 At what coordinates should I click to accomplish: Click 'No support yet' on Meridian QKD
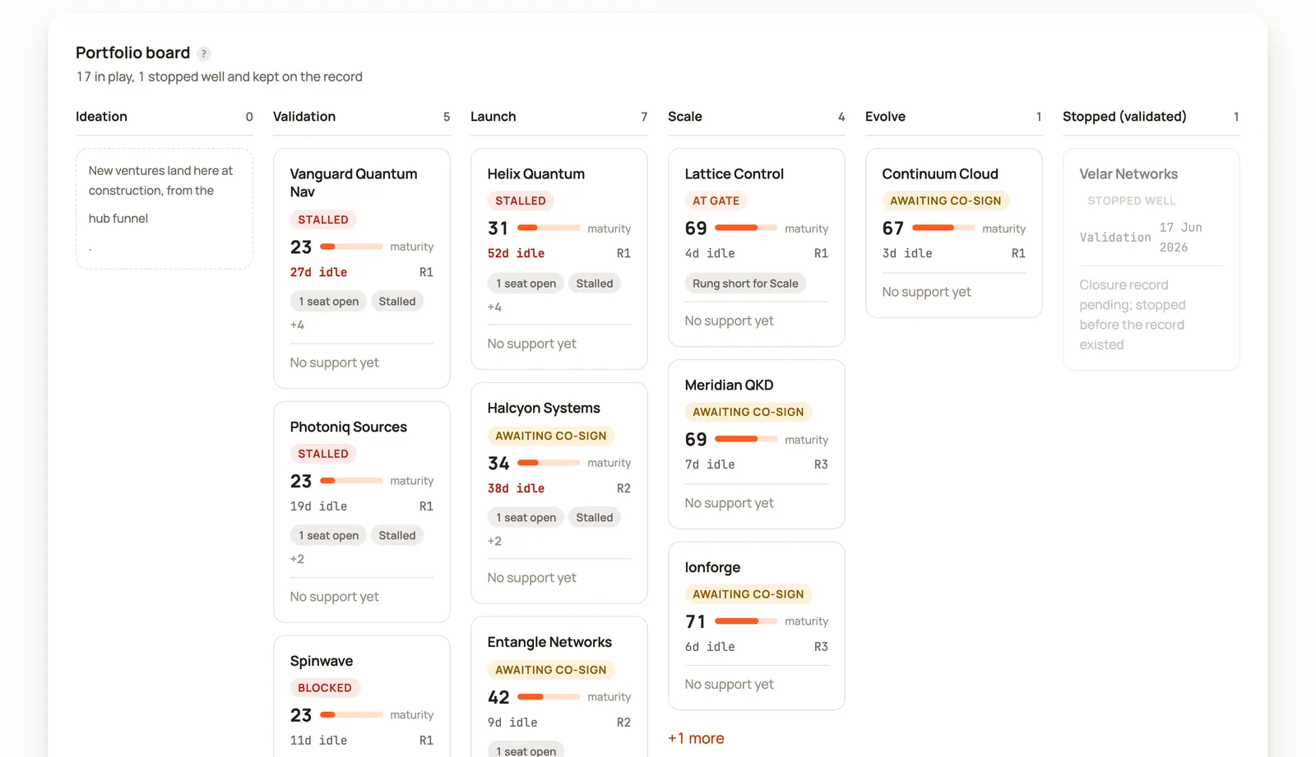point(729,503)
